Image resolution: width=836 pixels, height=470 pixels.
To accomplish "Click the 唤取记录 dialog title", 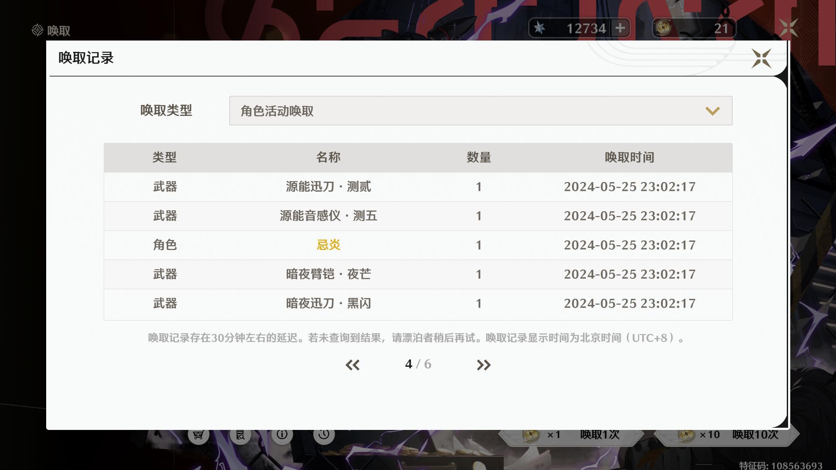I will pos(86,58).
